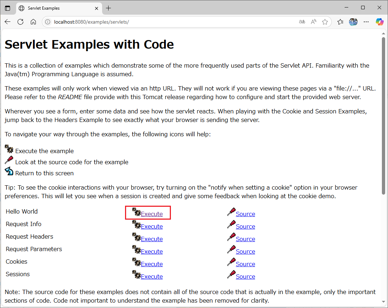
Task: Execute the Request Headers example
Action: click(152, 239)
